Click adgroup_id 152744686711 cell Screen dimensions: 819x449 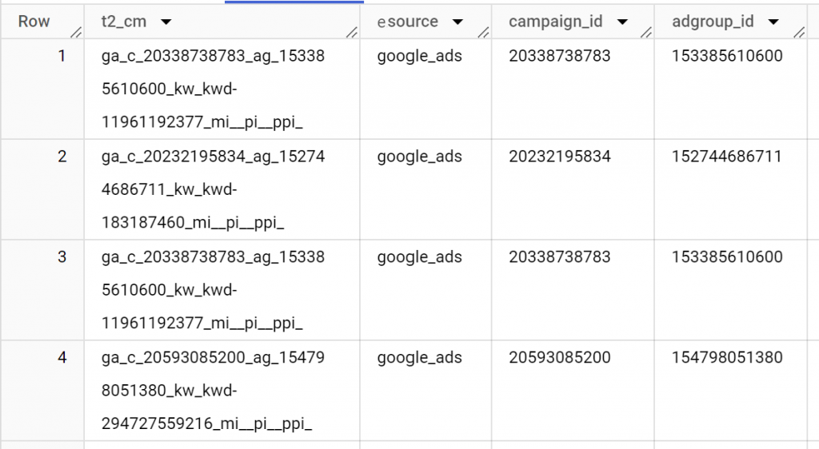(x=726, y=157)
